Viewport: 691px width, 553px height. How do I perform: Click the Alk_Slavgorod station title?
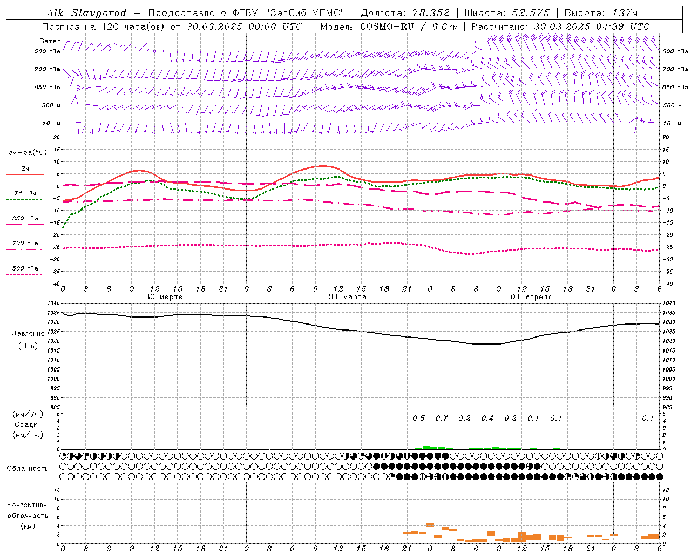(86, 13)
